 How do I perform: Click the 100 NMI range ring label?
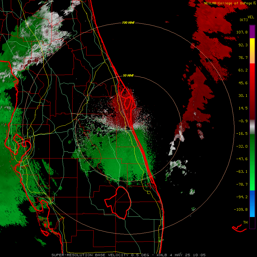[x=128, y=23]
